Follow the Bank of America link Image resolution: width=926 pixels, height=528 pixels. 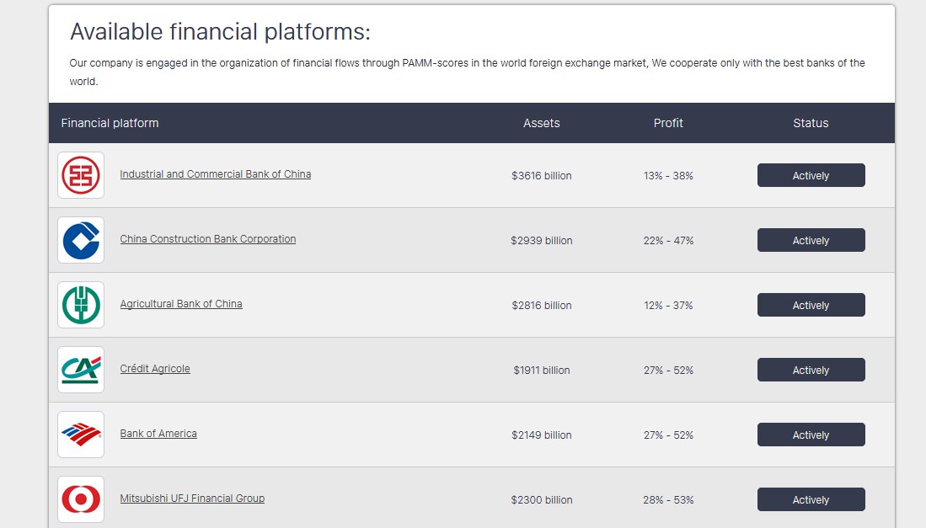pos(158,434)
